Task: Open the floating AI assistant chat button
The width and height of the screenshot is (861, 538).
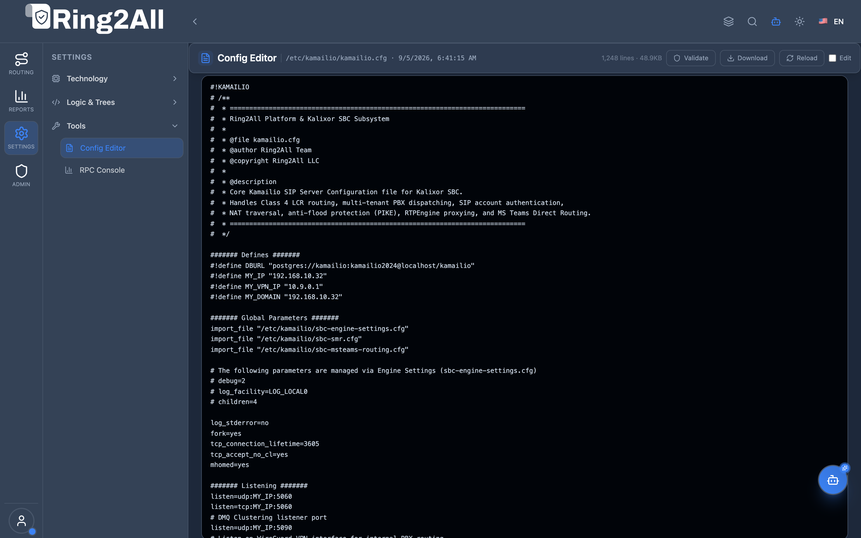Action: (x=832, y=480)
